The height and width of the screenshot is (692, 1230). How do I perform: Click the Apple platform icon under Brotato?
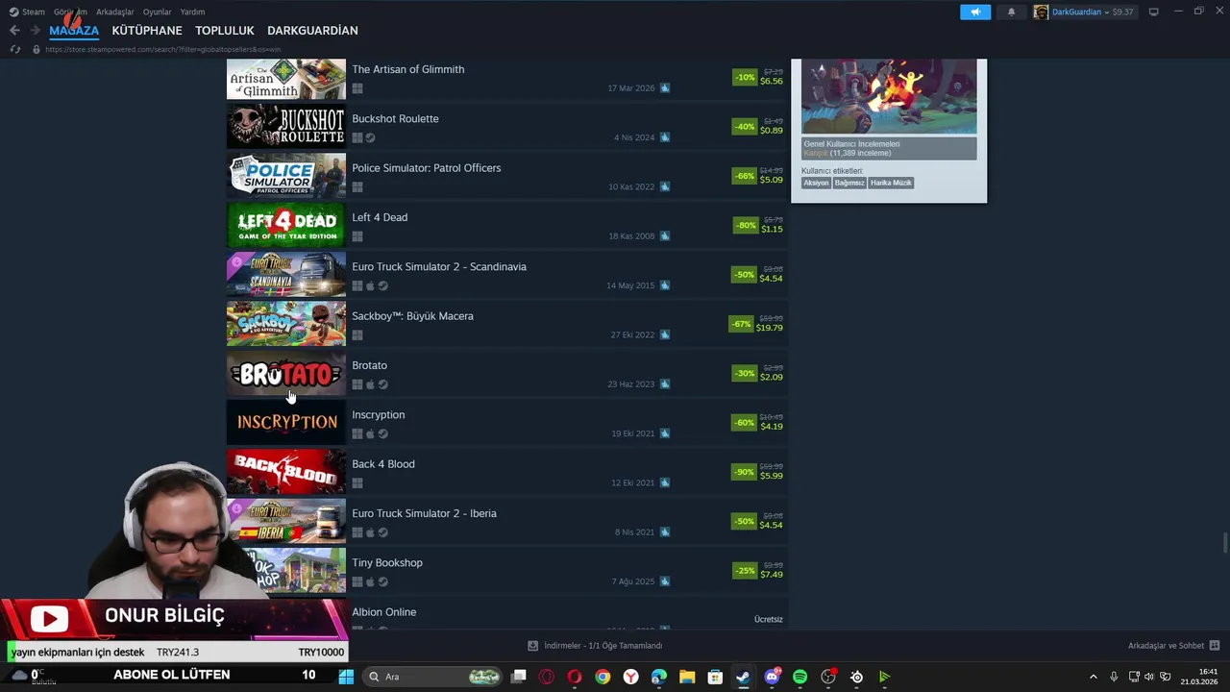(x=370, y=384)
